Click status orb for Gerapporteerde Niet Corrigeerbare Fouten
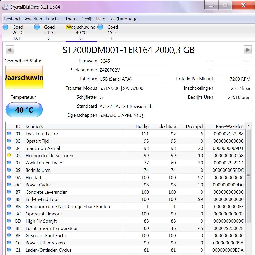Viewport: 255px width, 255px height. tap(9, 206)
